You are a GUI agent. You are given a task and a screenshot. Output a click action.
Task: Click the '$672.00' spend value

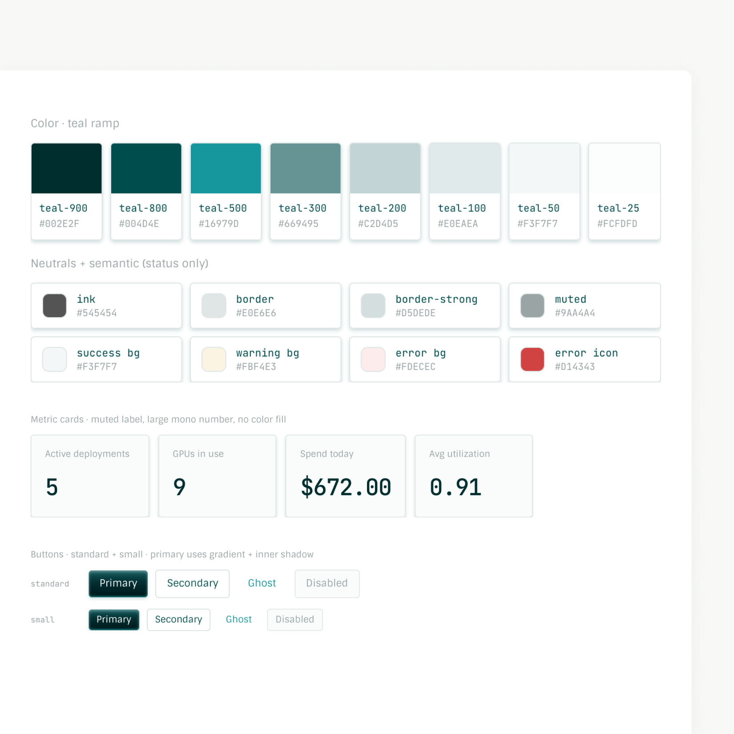346,487
